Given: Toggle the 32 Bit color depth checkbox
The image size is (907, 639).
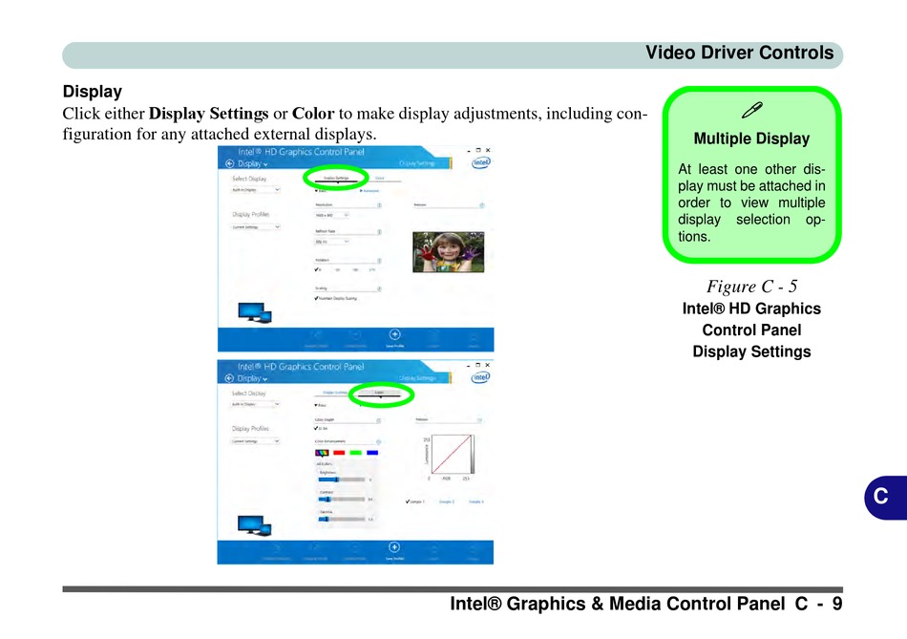Looking at the screenshot, I should (317, 428).
